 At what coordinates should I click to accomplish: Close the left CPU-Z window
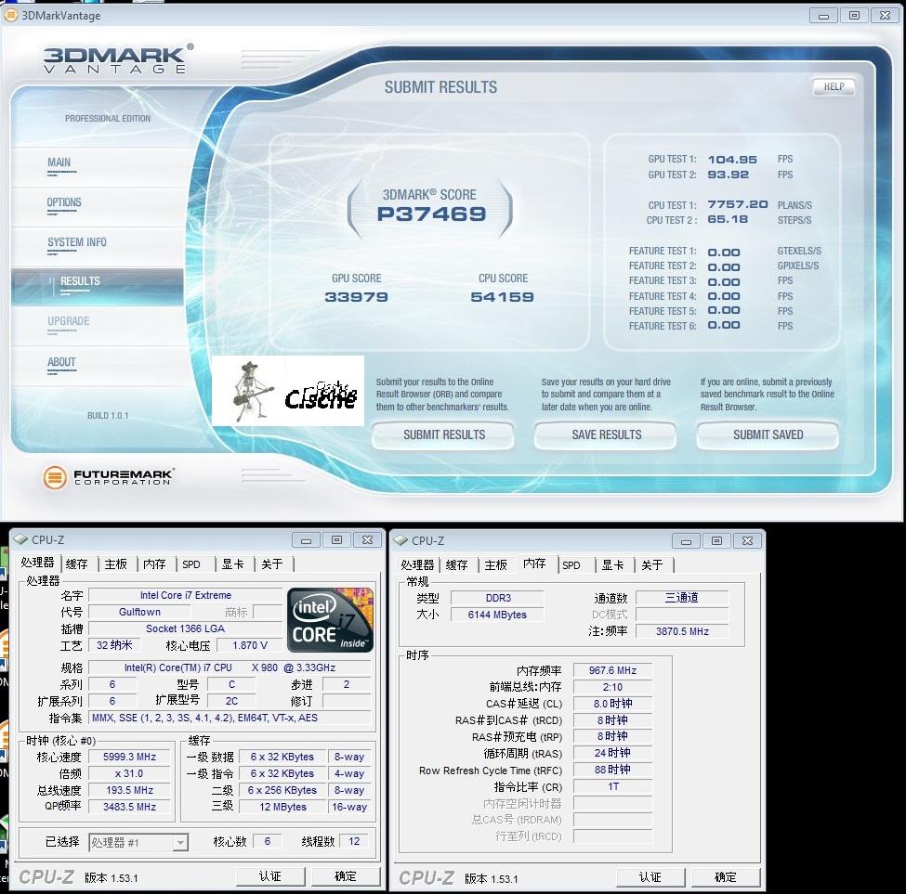(x=367, y=540)
